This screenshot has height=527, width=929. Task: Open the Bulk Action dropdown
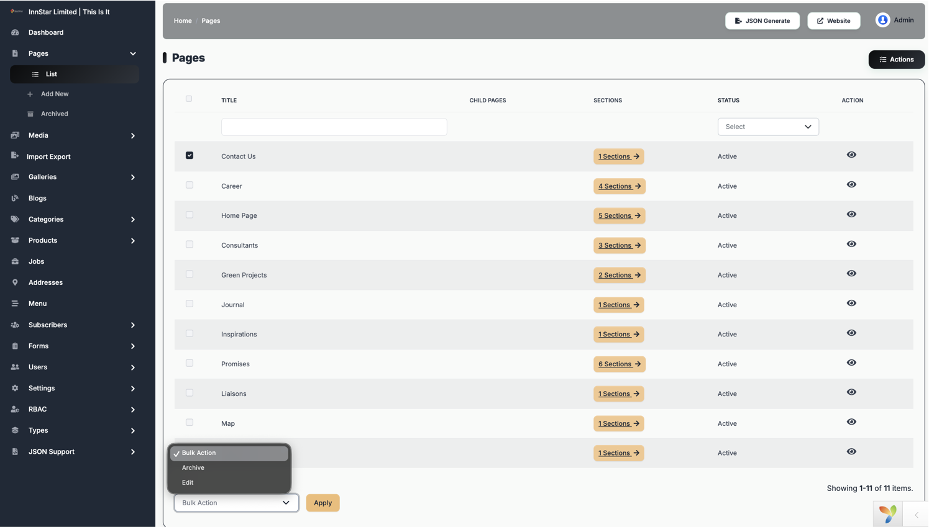(236, 503)
